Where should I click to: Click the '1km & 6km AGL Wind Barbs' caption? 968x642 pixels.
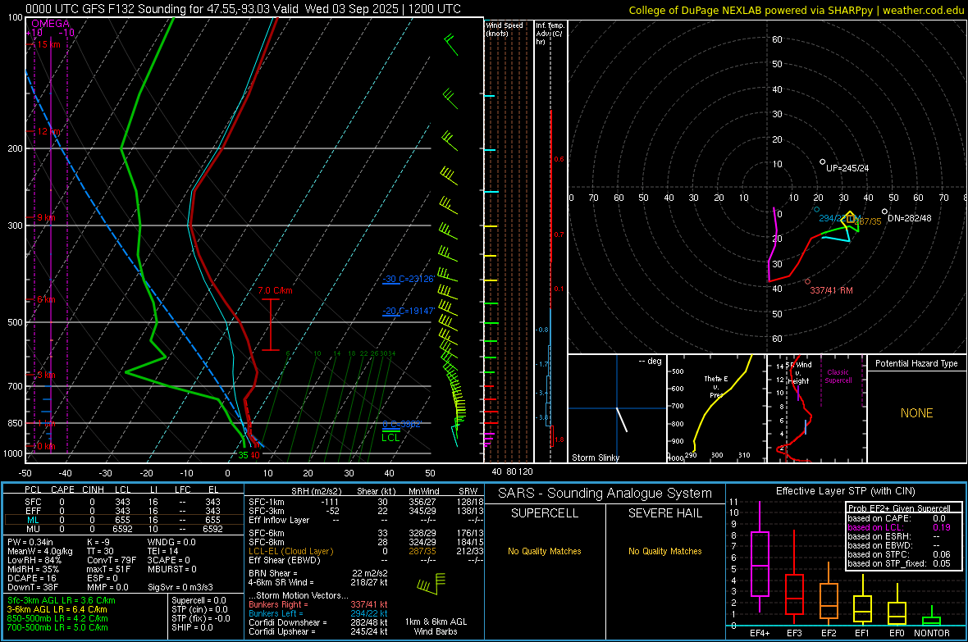pyautogui.click(x=436, y=626)
